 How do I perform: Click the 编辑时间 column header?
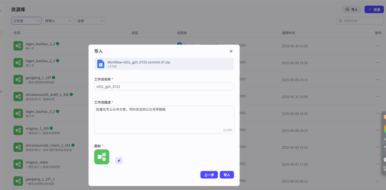[x=288, y=33]
